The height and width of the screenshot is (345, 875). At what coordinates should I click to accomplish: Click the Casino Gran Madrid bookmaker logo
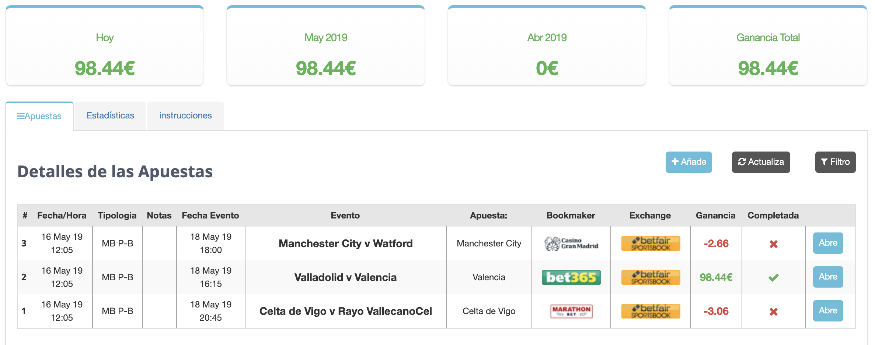click(571, 243)
